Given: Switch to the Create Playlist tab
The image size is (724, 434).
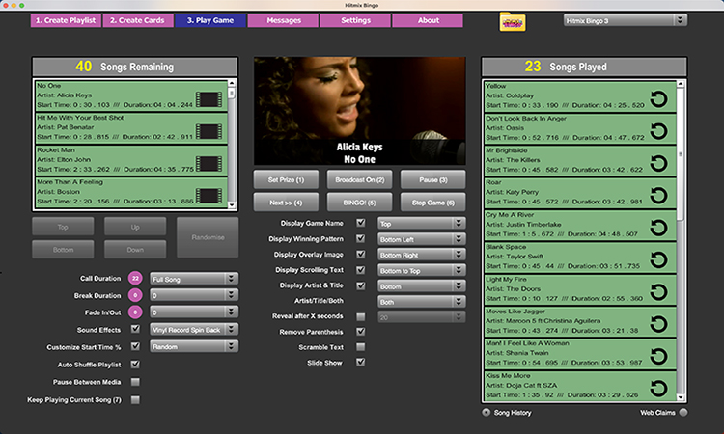Looking at the screenshot, I should [x=66, y=20].
